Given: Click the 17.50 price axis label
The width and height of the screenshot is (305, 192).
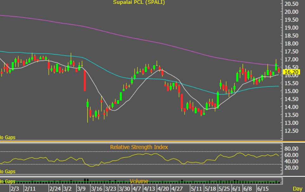Looking at the screenshot, I should 291,52.
